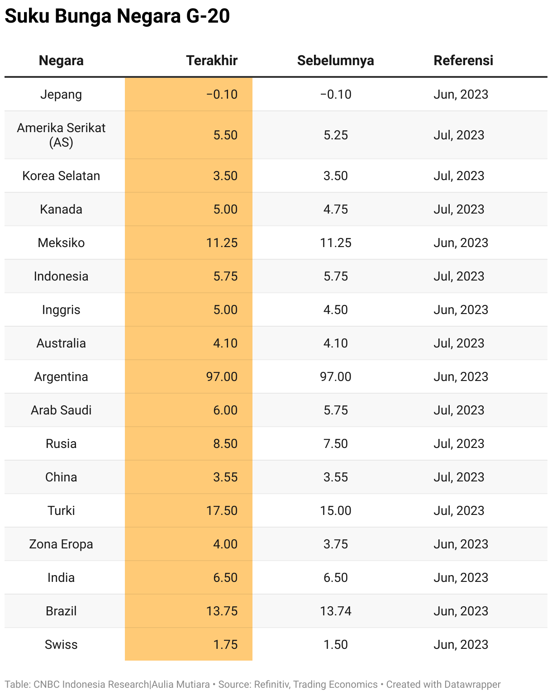Select the Jepang country cell
552x695 pixels.
[61, 95]
